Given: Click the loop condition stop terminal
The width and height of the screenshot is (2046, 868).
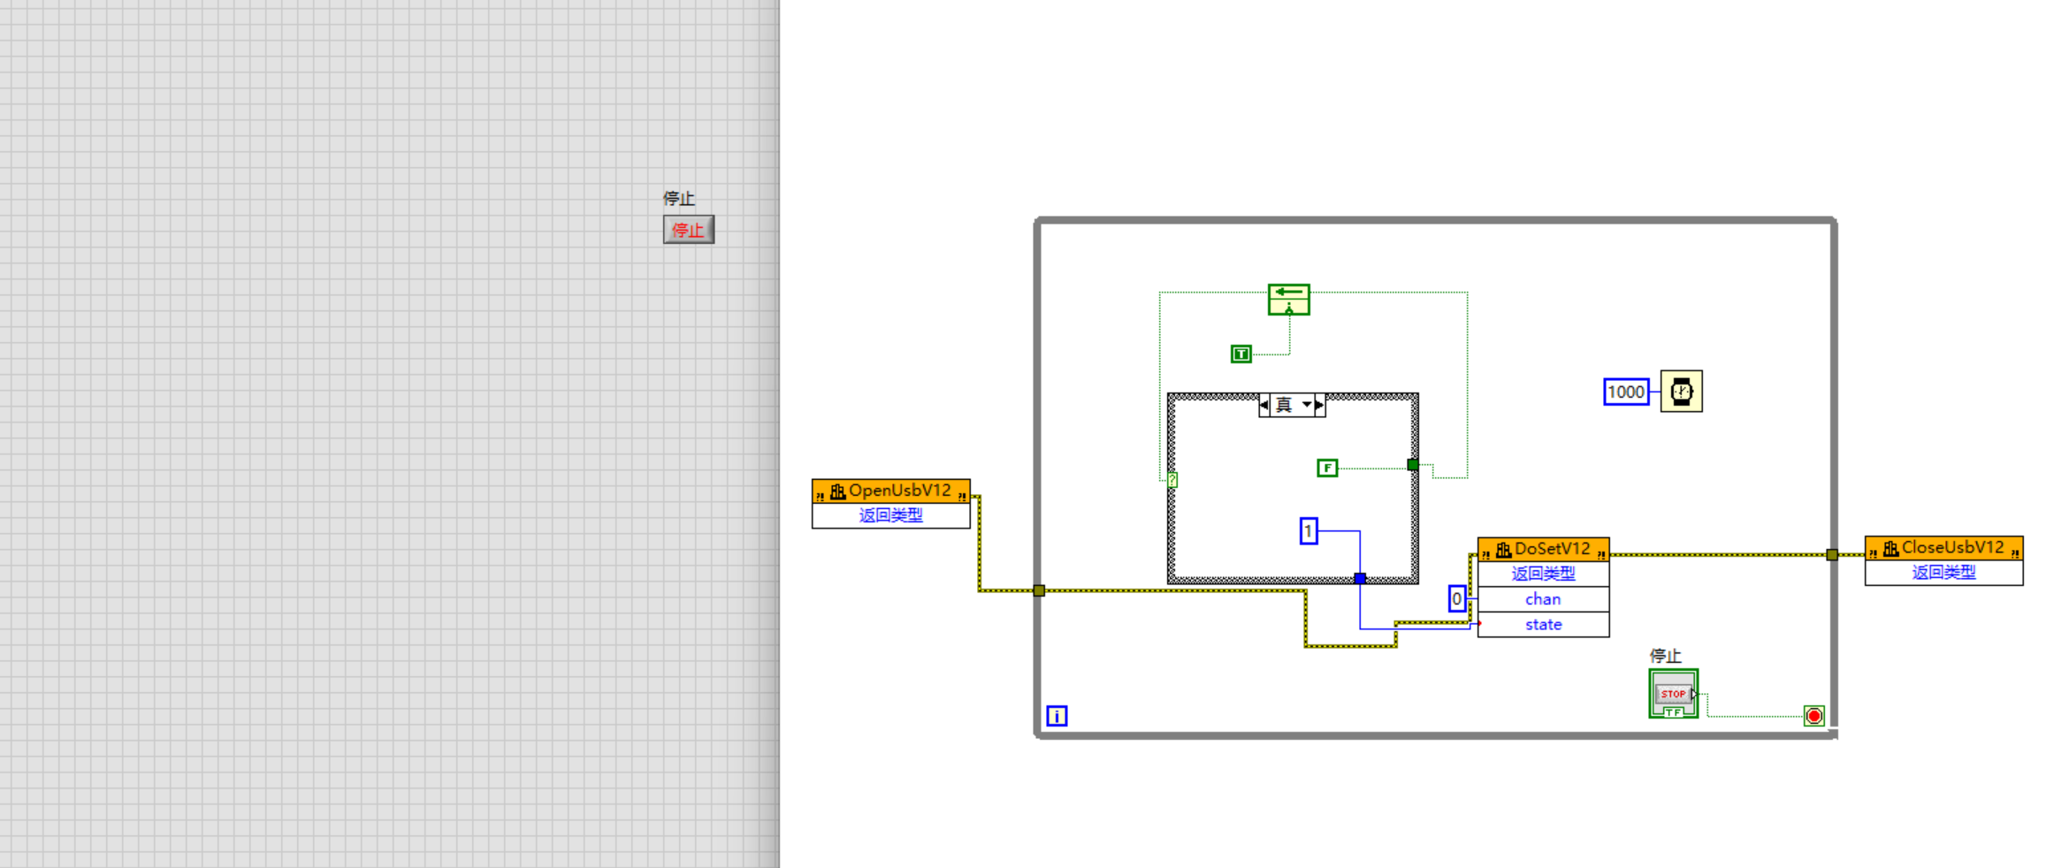Looking at the screenshot, I should (x=1814, y=716).
